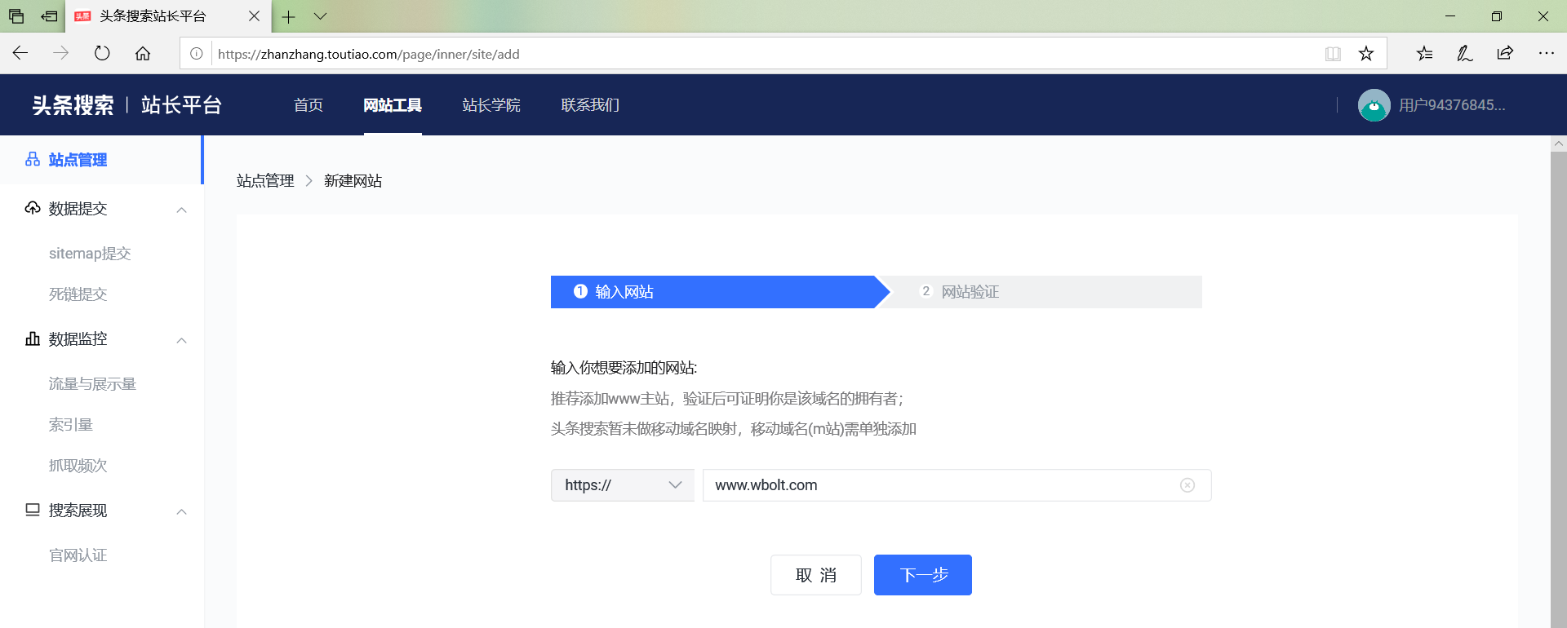Collapse the 数据监控 sidebar section
The width and height of the screenshot is (1567, 628).
pos(181,340)
